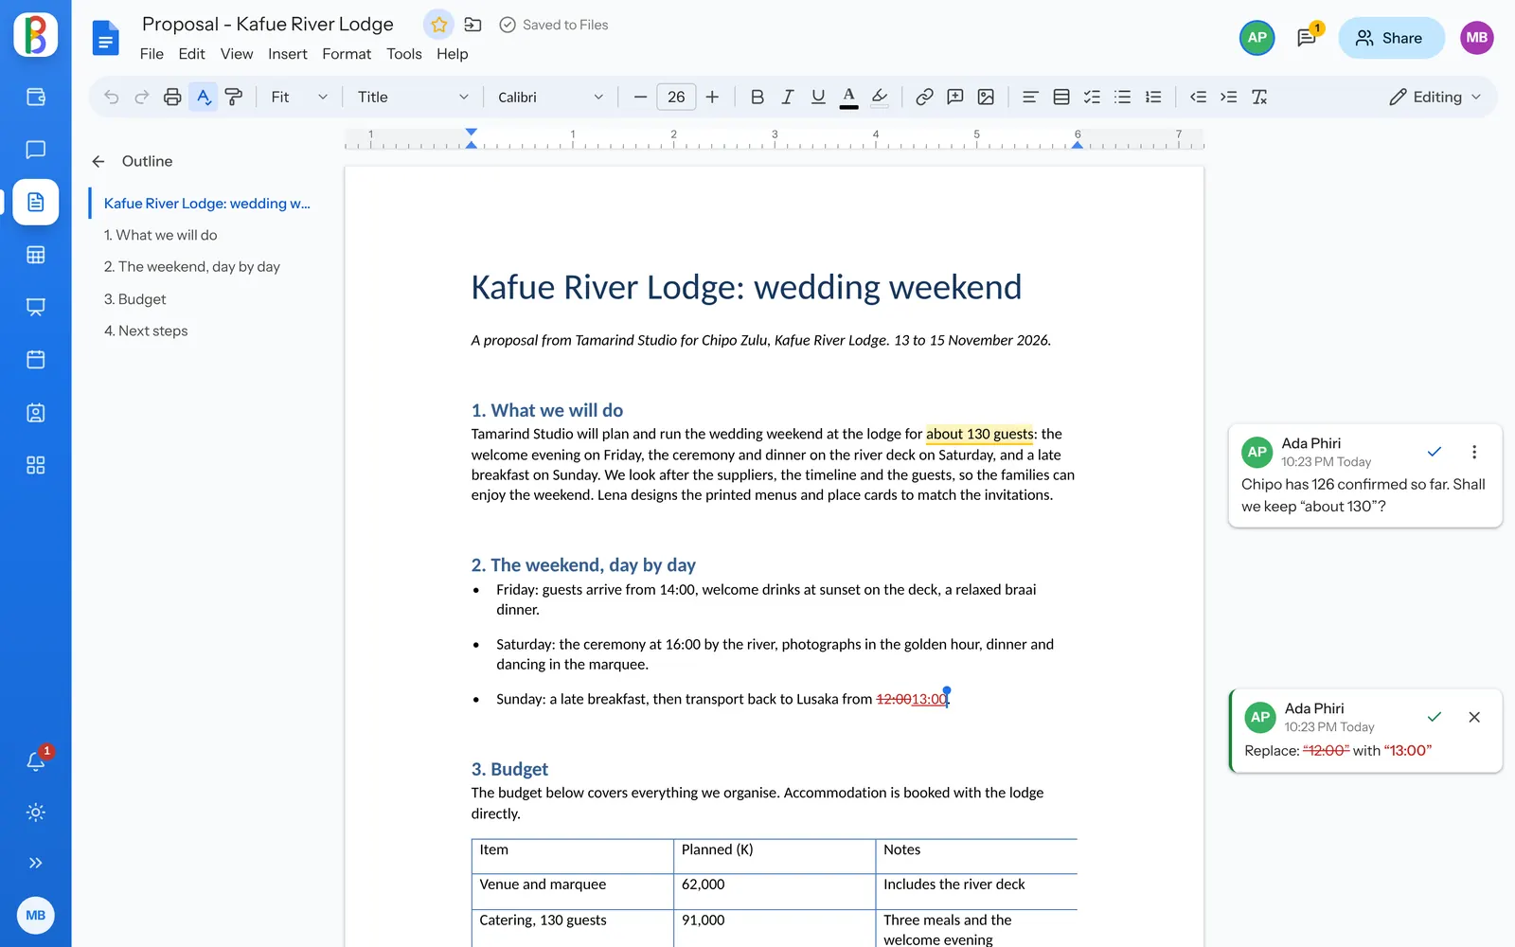Create a checklist with the toolbar icon
The image size is (1515, 947).
tap(1092, 97)
